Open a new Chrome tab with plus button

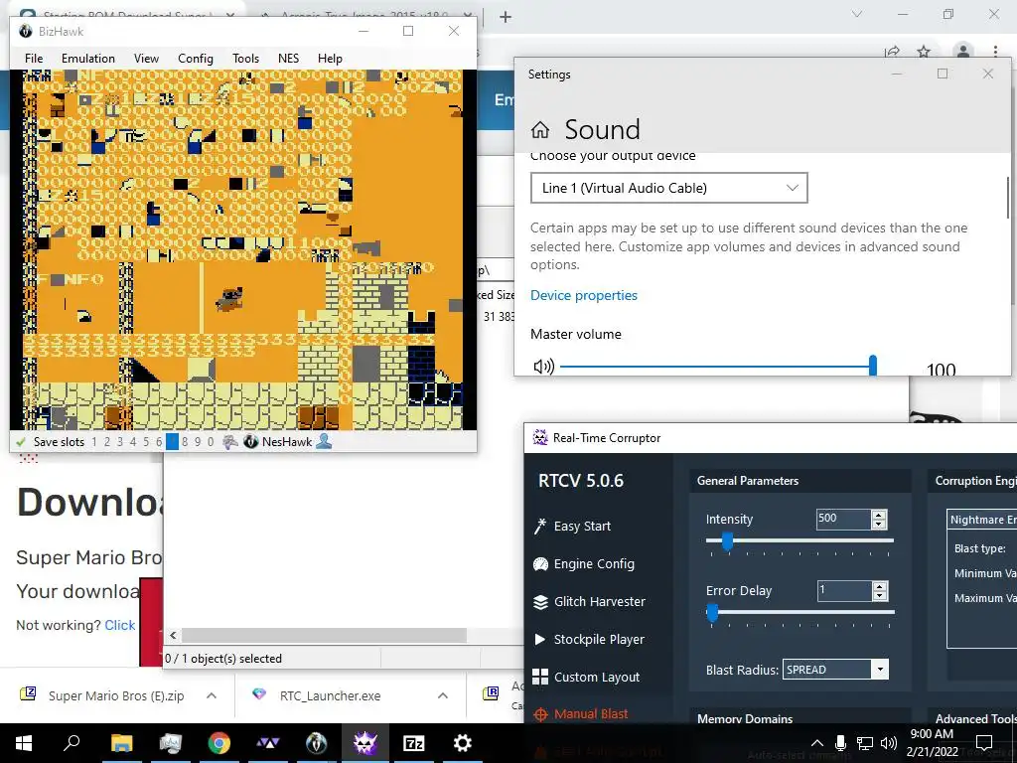point(506,17)
